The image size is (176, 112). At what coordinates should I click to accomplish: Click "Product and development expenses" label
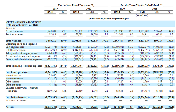[23, 56]
